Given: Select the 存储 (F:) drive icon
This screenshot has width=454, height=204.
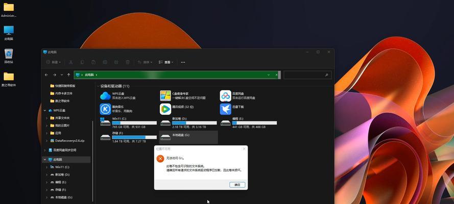Looking at the screenshot, I should (x=105, y=137).
